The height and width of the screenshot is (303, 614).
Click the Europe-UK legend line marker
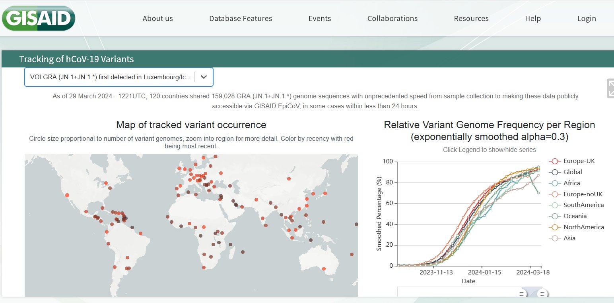555,161
